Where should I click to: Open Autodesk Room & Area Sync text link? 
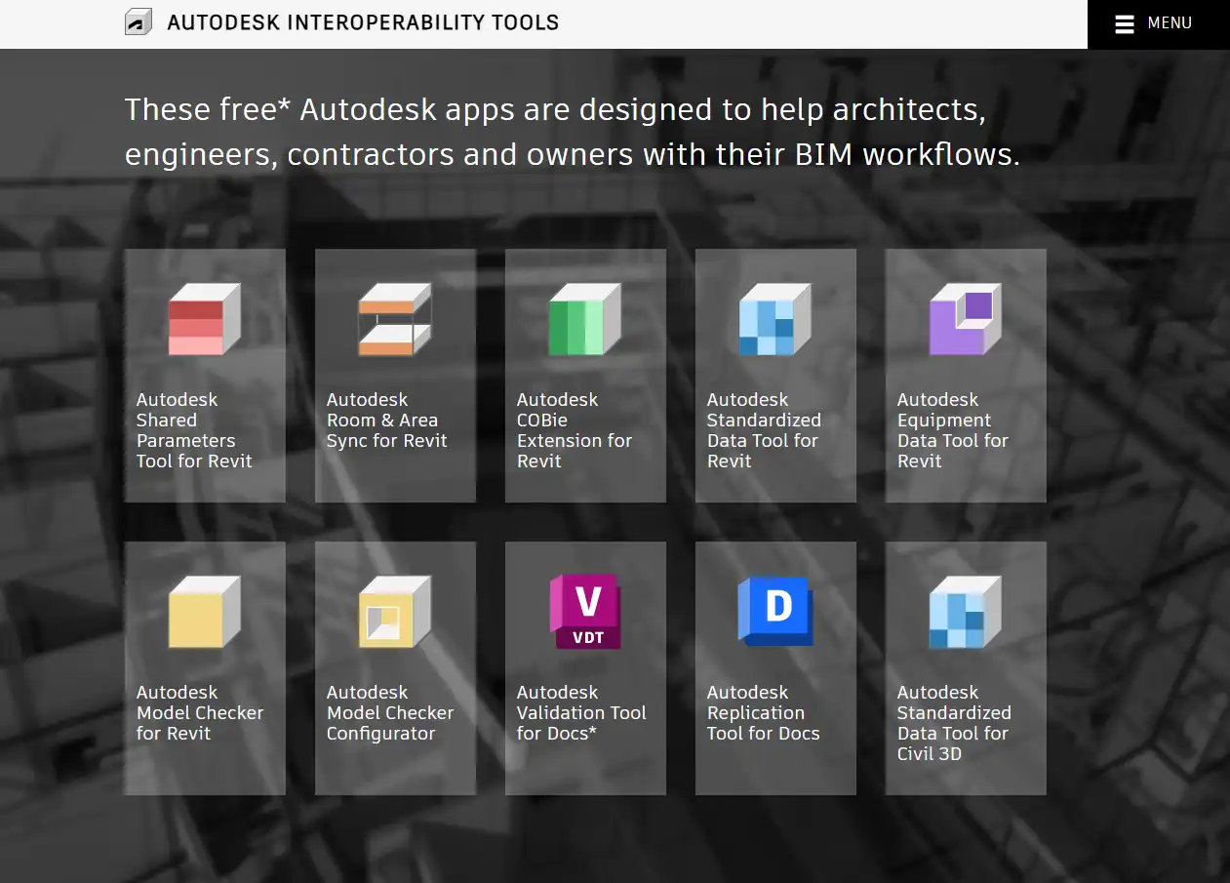point(386,421)
